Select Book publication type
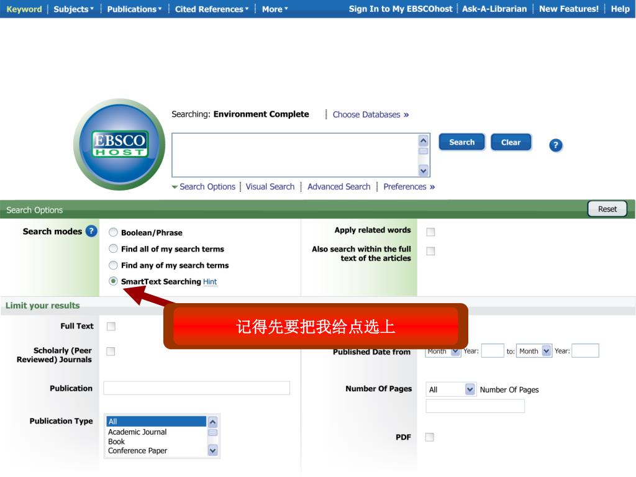 coord(156,442)
